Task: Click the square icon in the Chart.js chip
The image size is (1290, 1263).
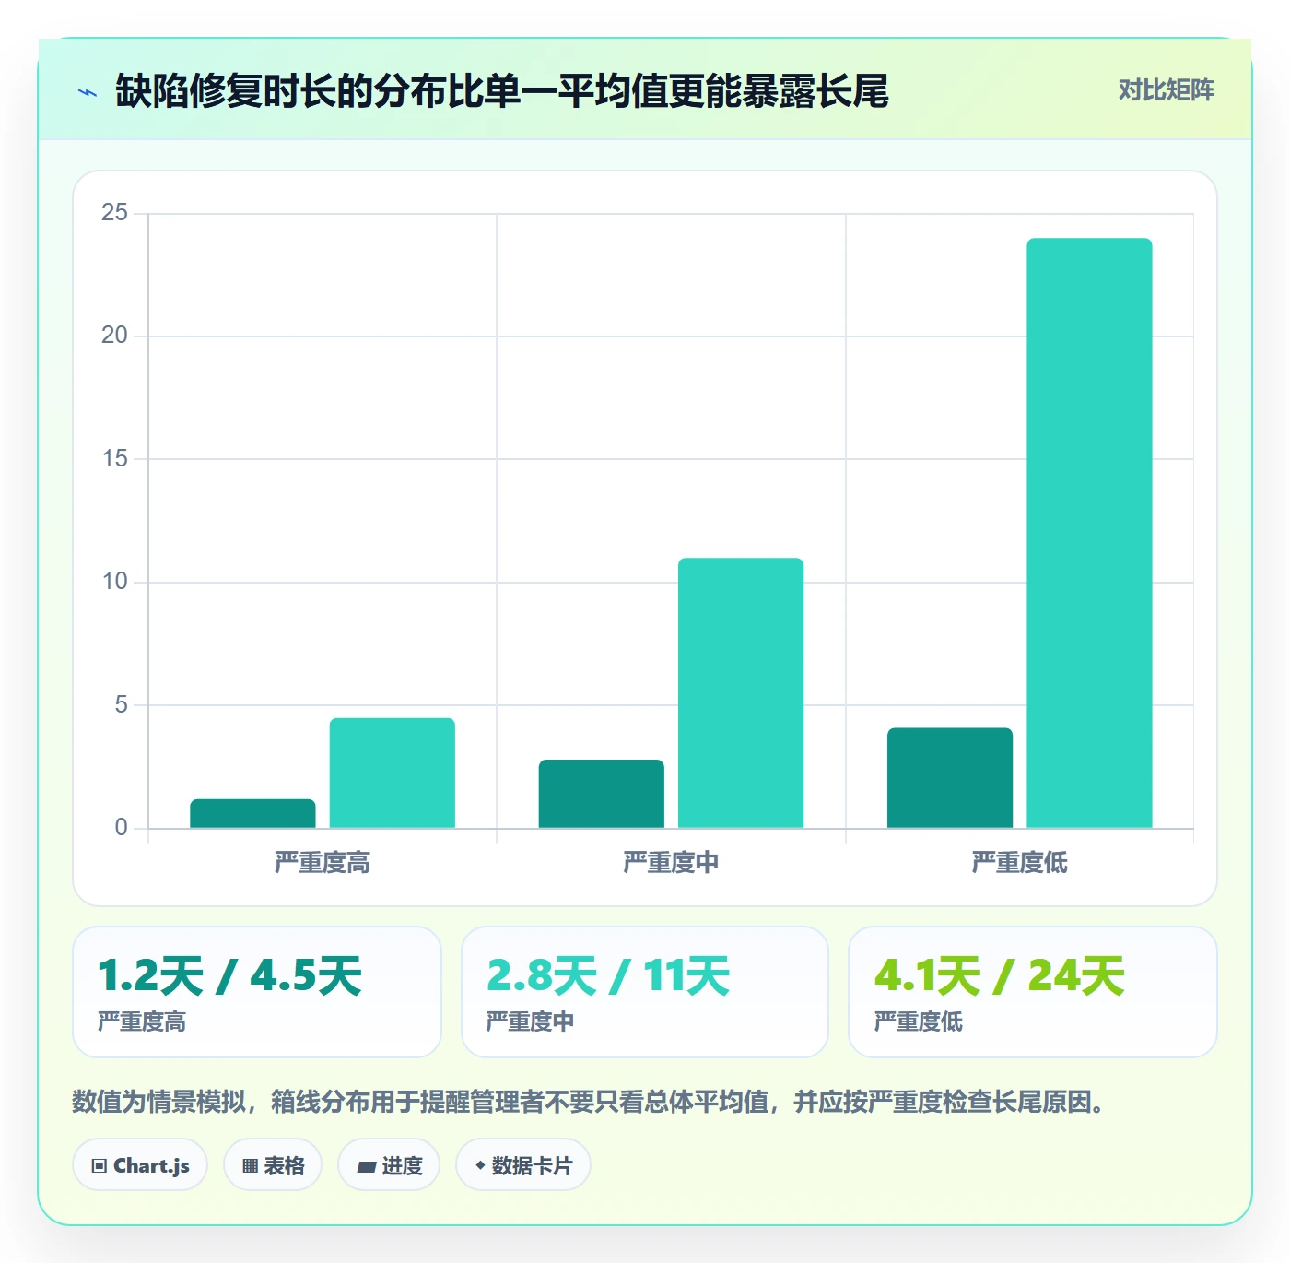Action: (100, 1166)
